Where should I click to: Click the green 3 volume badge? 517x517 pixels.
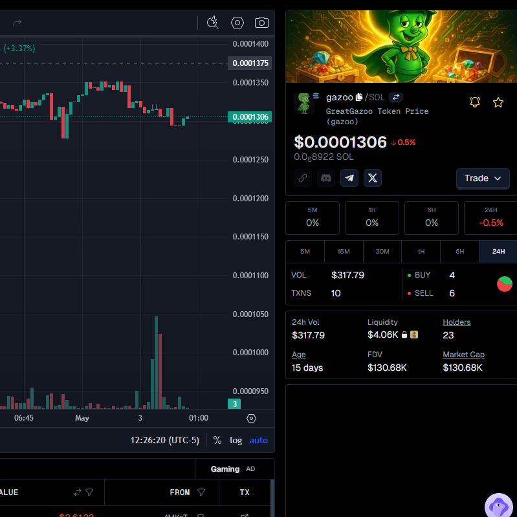click(x=234, y=404)
